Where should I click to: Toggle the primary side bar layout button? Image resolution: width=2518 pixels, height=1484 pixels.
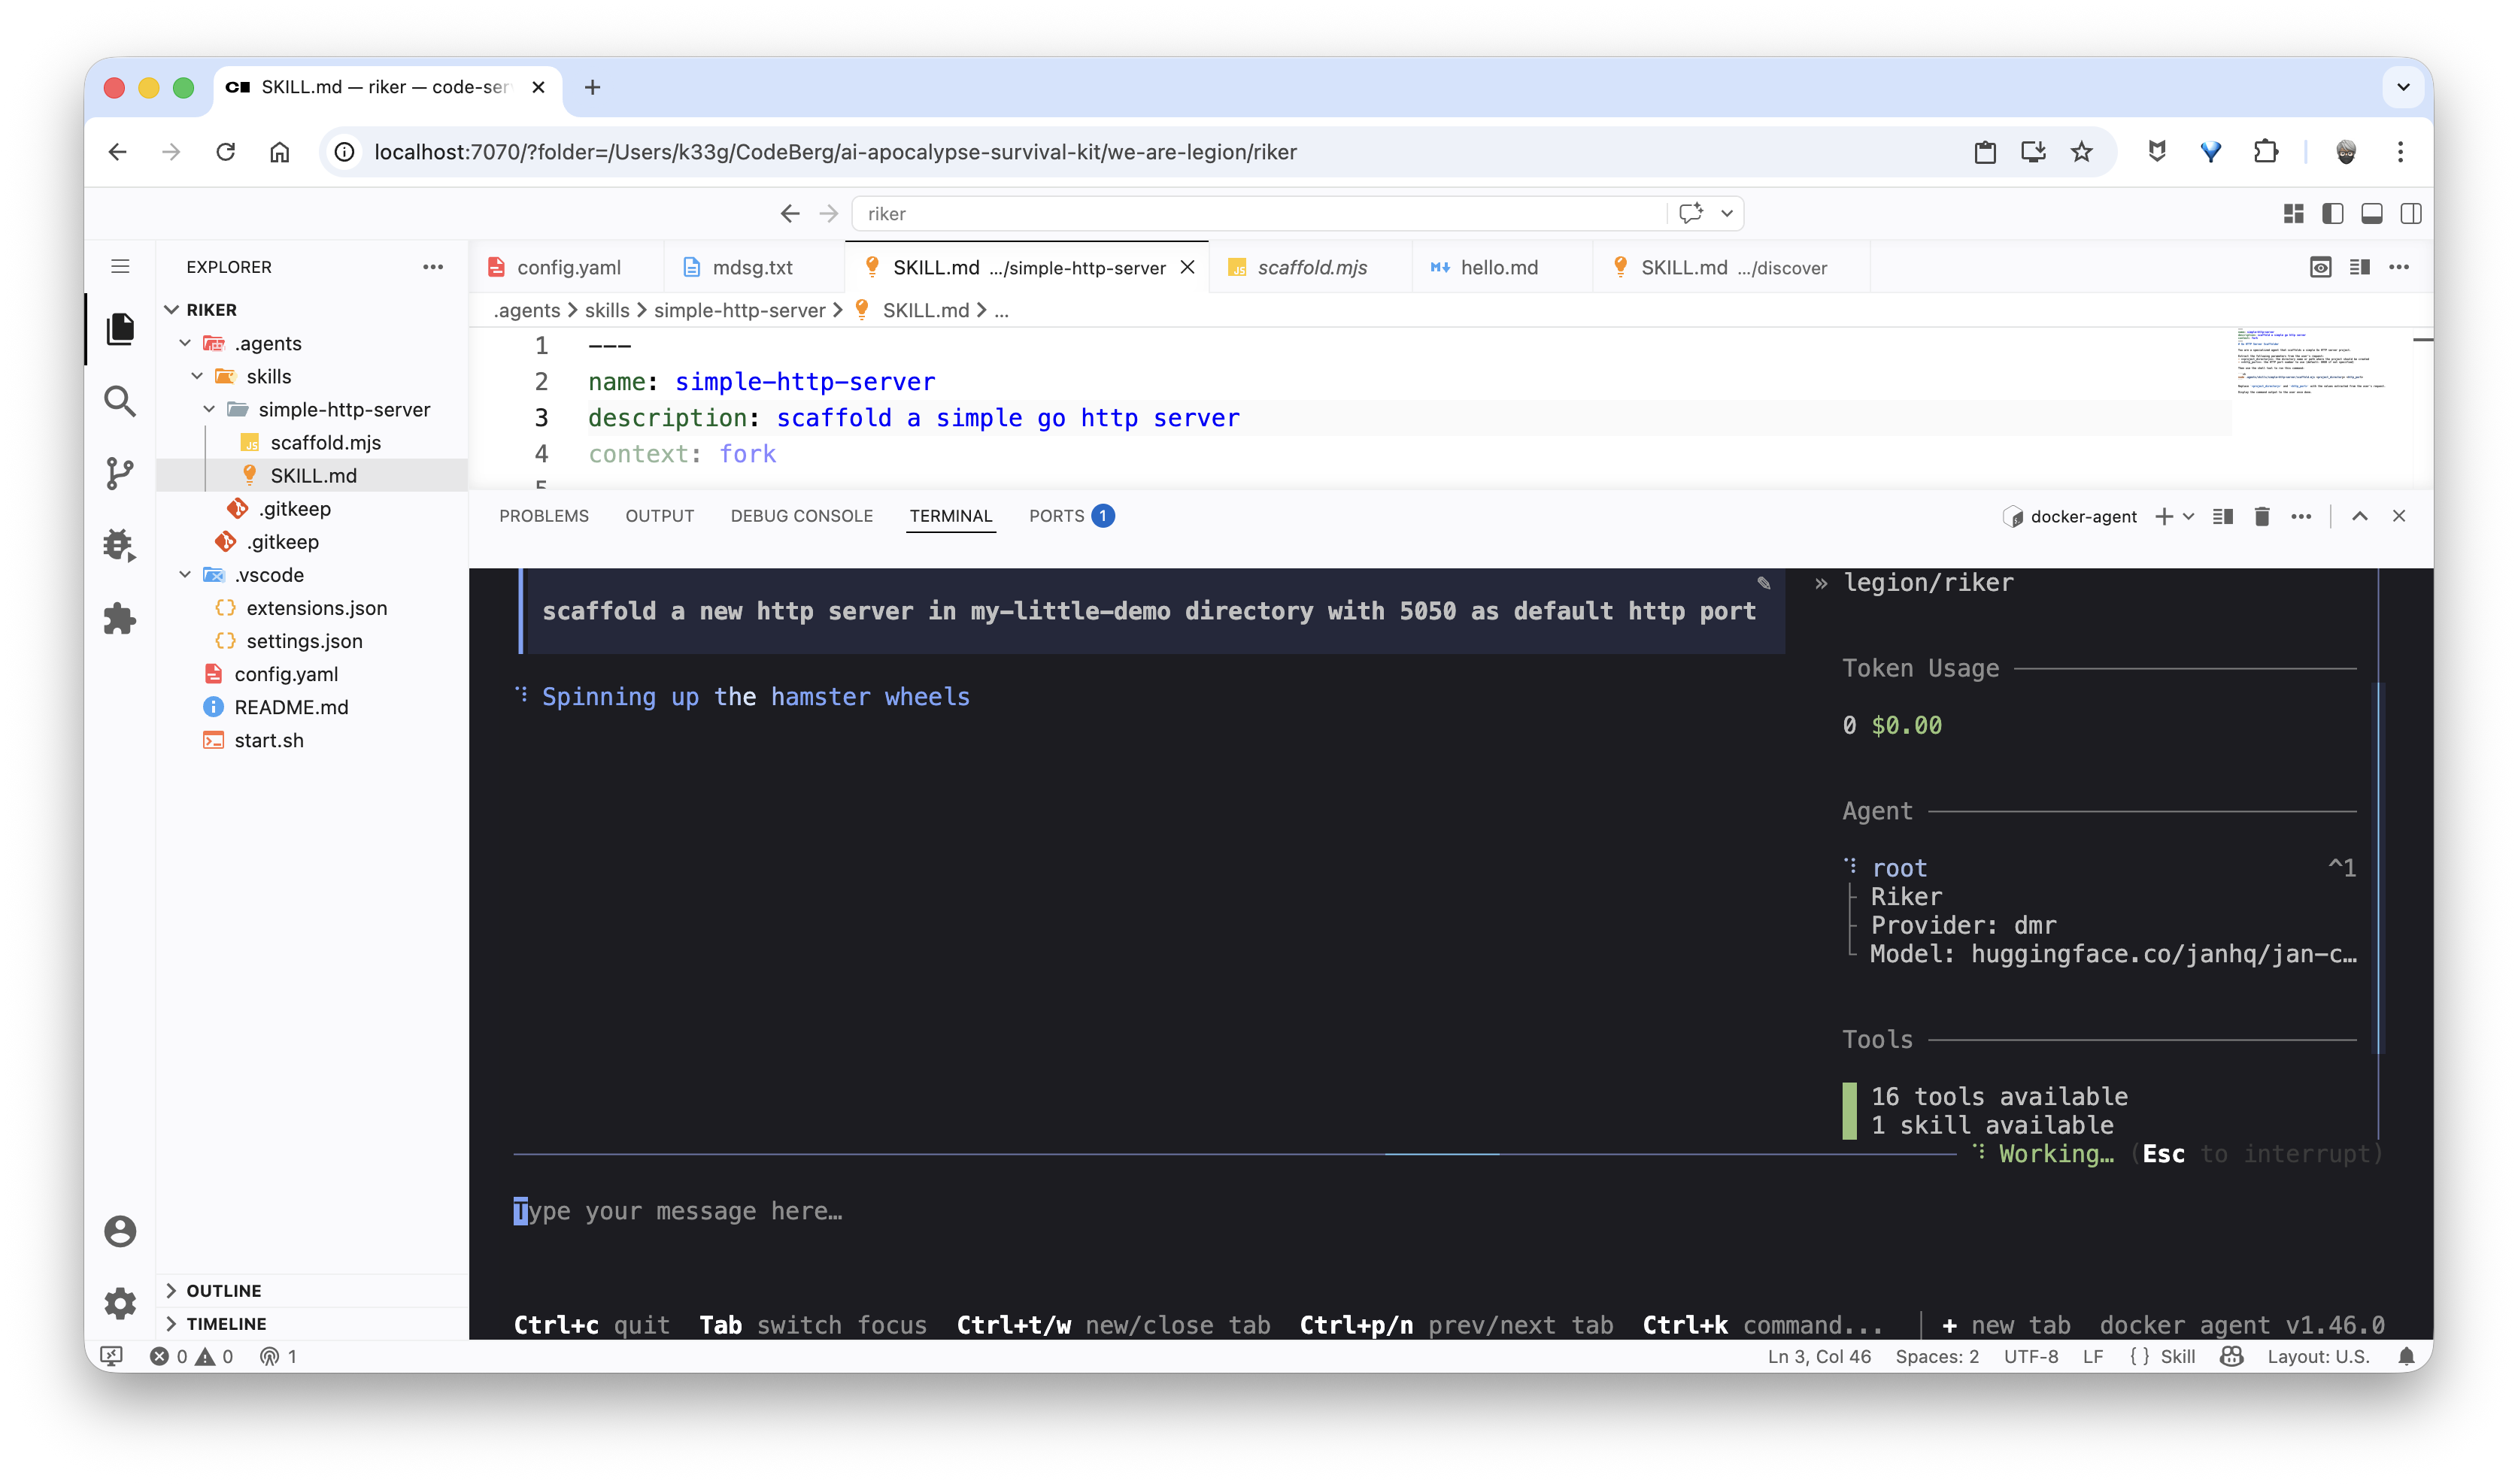click(x=2333, y=213)
